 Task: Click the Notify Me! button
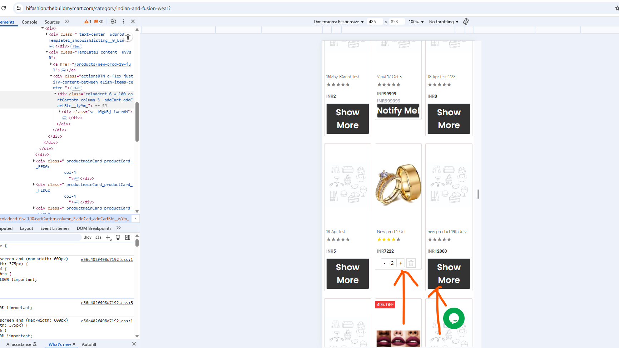[398, 111]
